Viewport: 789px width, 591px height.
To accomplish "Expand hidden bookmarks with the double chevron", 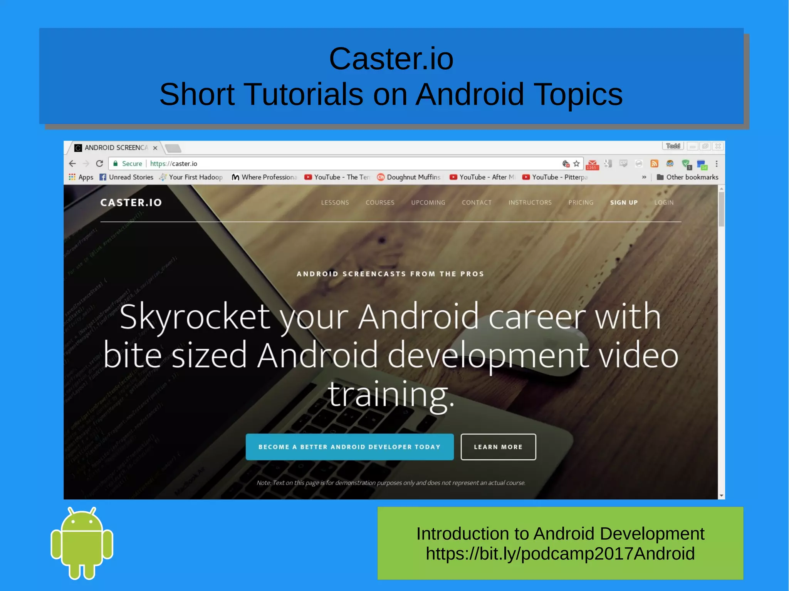I will pos(644,177).
